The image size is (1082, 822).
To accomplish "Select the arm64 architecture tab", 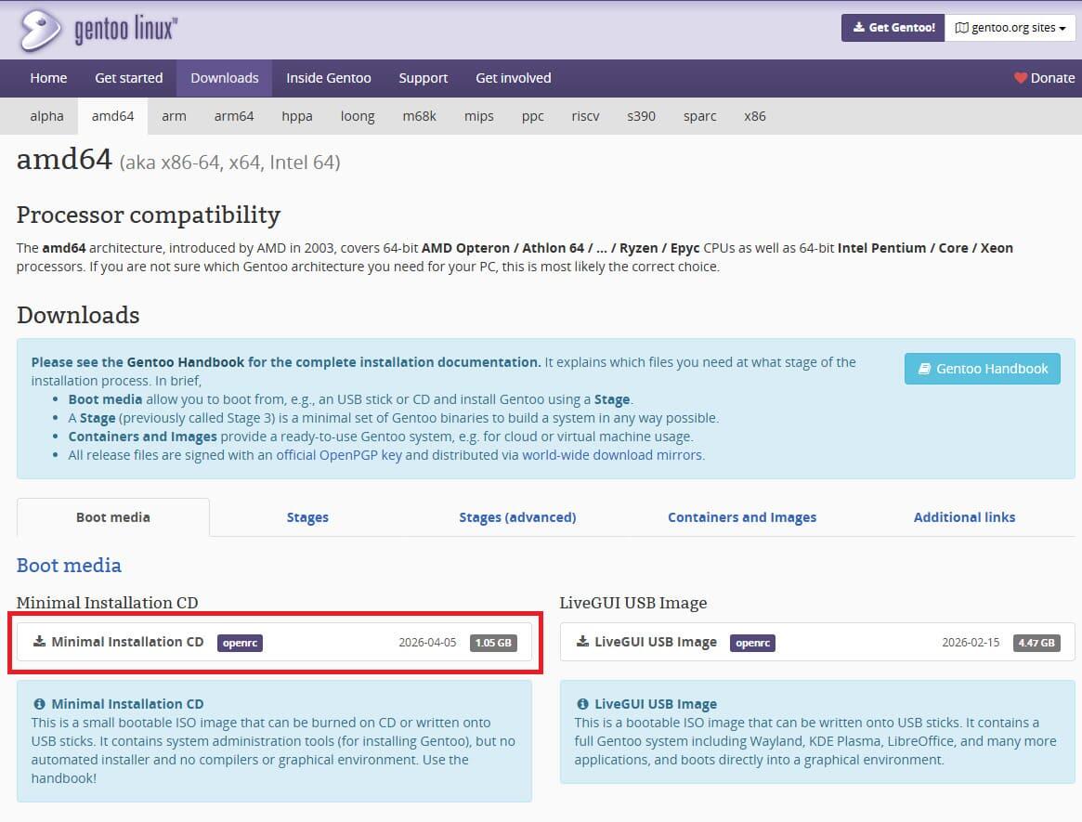I will tap(234, 116).
